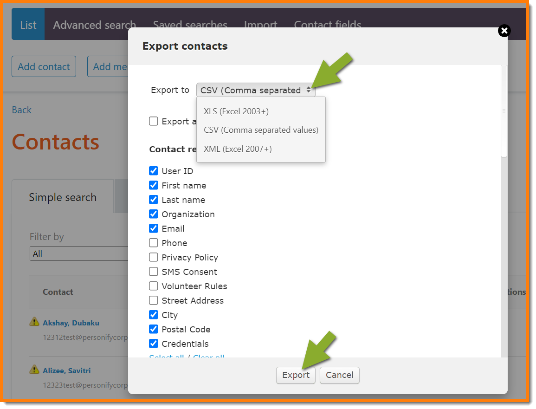536x409 pixels.
Task: Uncheck the User ID checkbox
Action: point(154,171)
